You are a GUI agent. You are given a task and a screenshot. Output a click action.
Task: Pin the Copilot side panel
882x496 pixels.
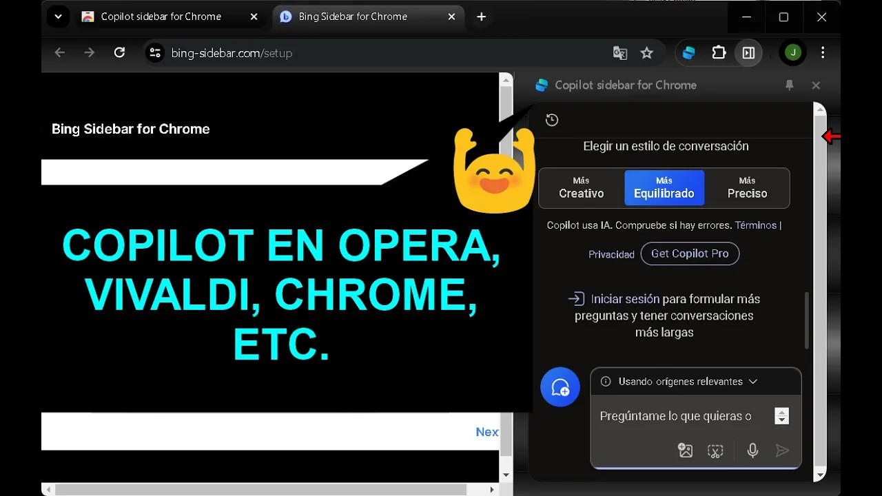[790, 85]
